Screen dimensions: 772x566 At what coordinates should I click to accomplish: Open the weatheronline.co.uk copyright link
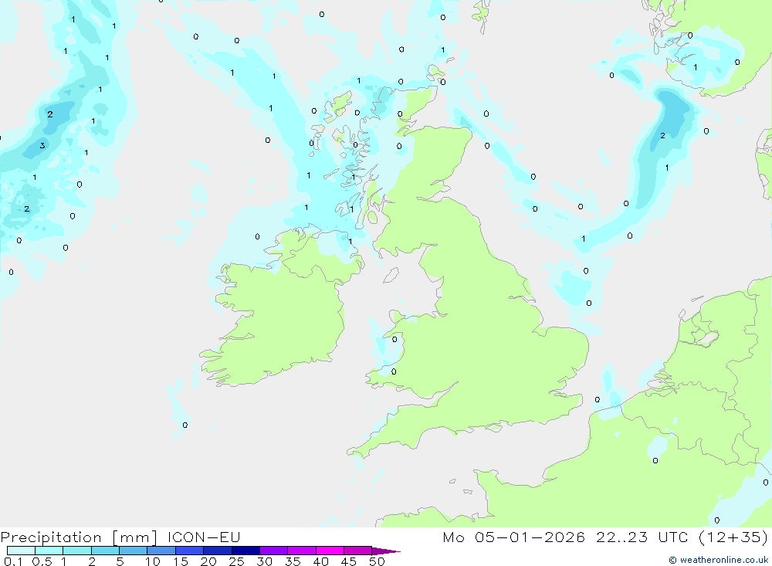tap(718, 560)
